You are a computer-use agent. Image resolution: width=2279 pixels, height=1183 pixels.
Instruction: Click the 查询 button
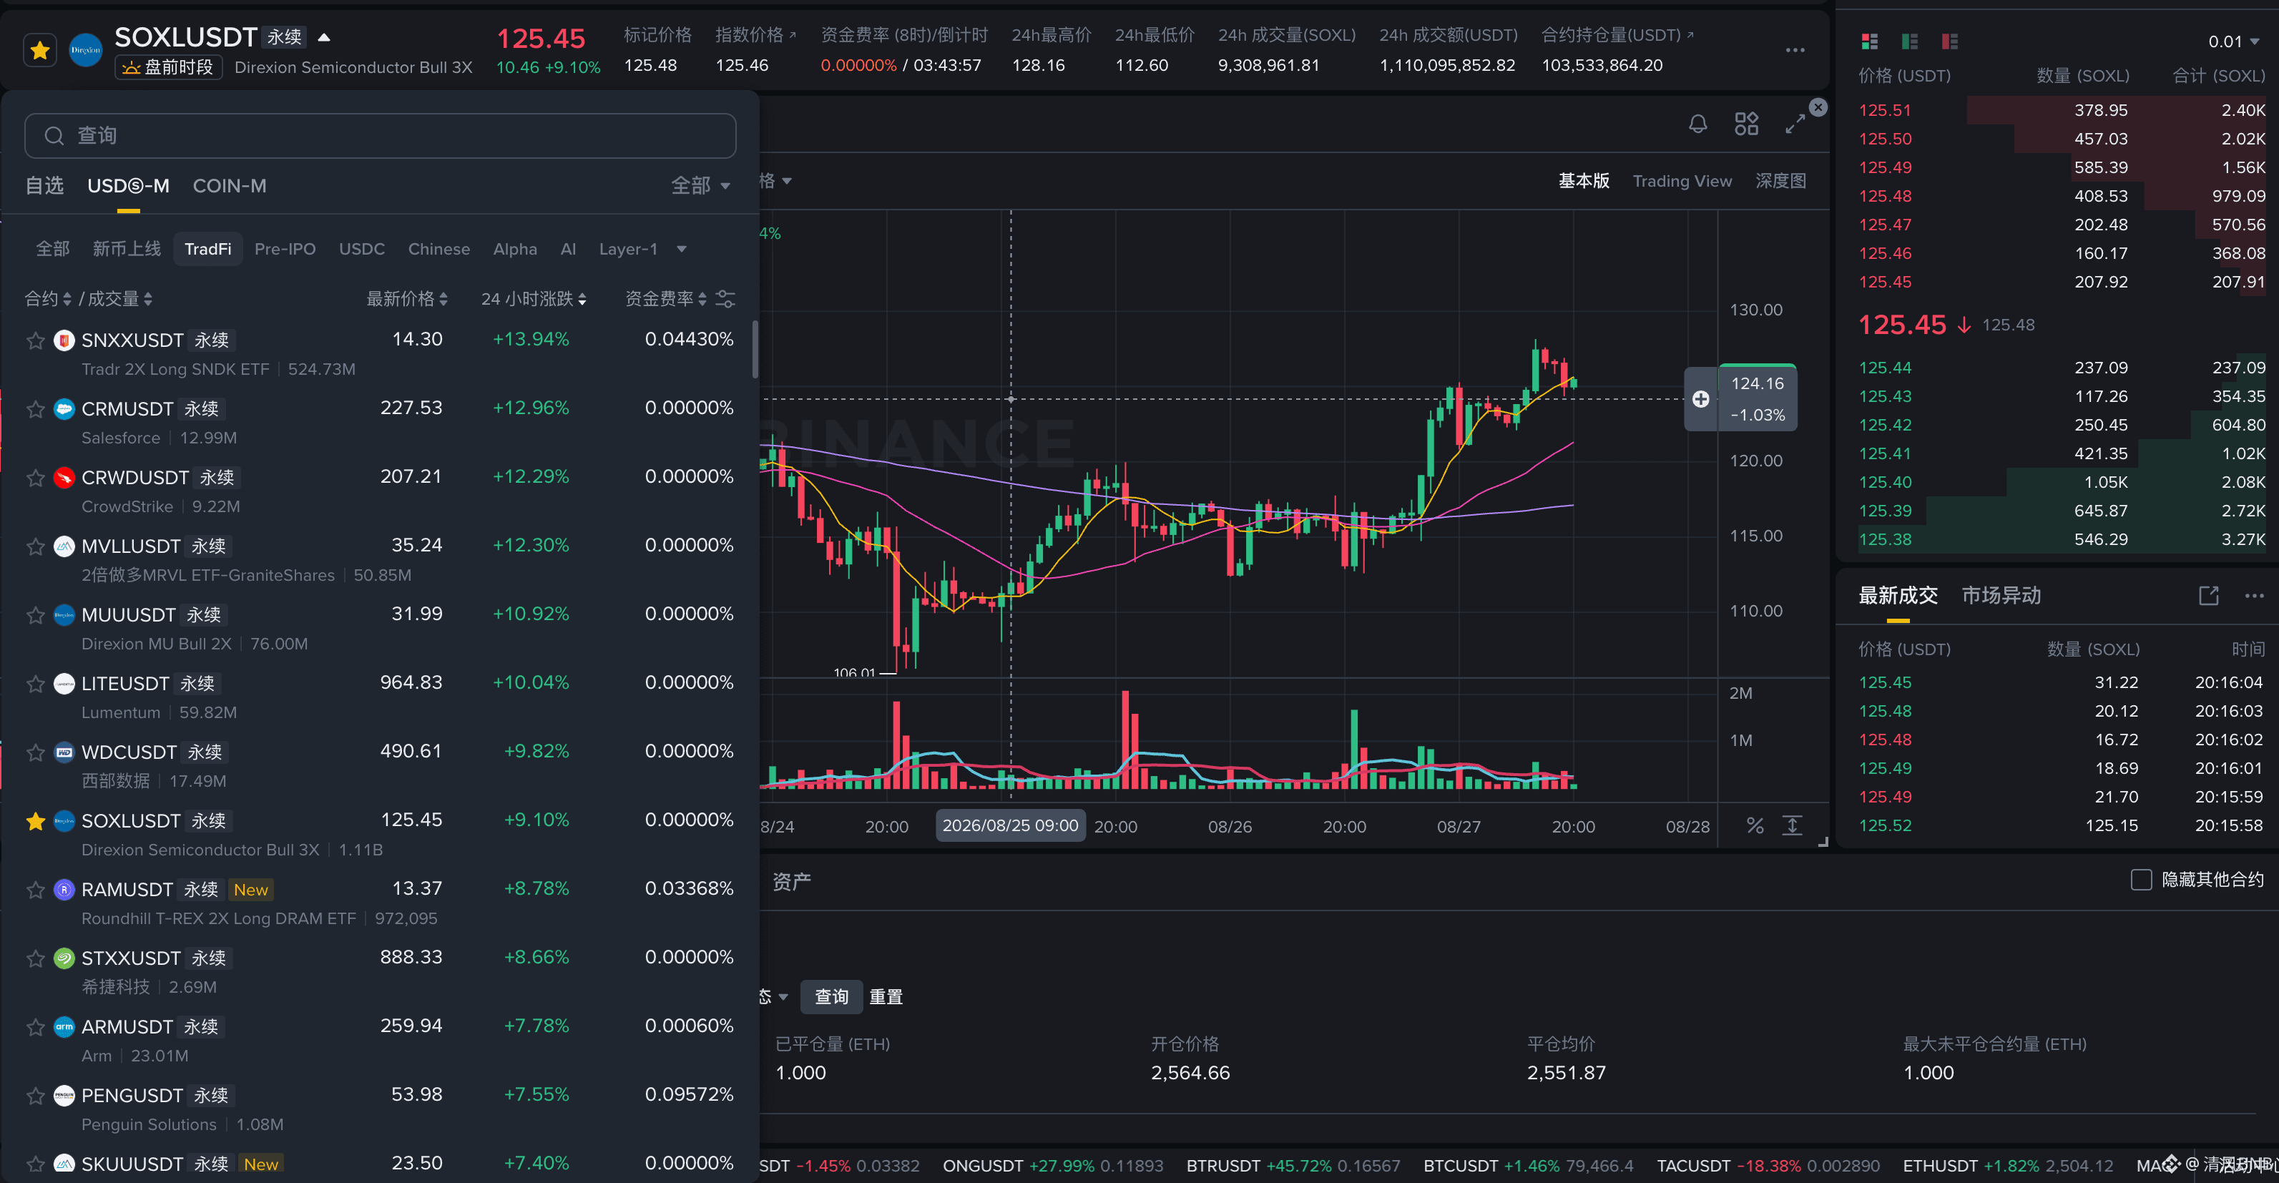coord(832,997)
